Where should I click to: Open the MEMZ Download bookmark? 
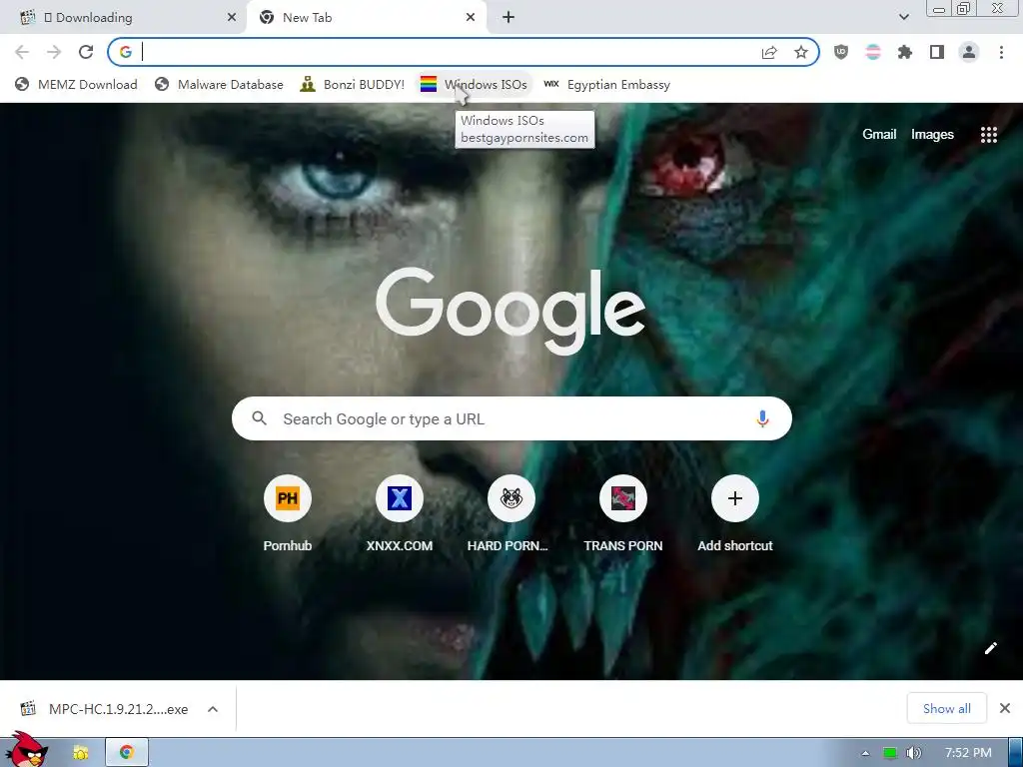(76, 84)
